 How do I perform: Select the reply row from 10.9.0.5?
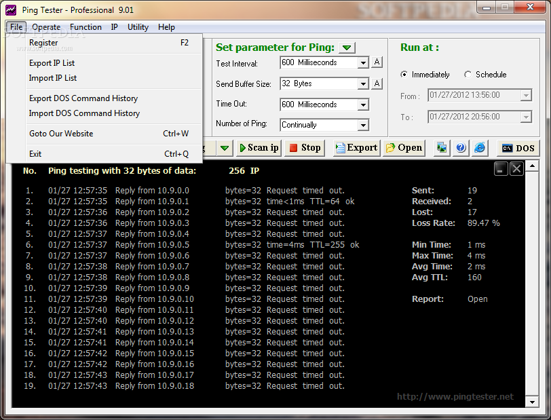(x=192, y=245)
